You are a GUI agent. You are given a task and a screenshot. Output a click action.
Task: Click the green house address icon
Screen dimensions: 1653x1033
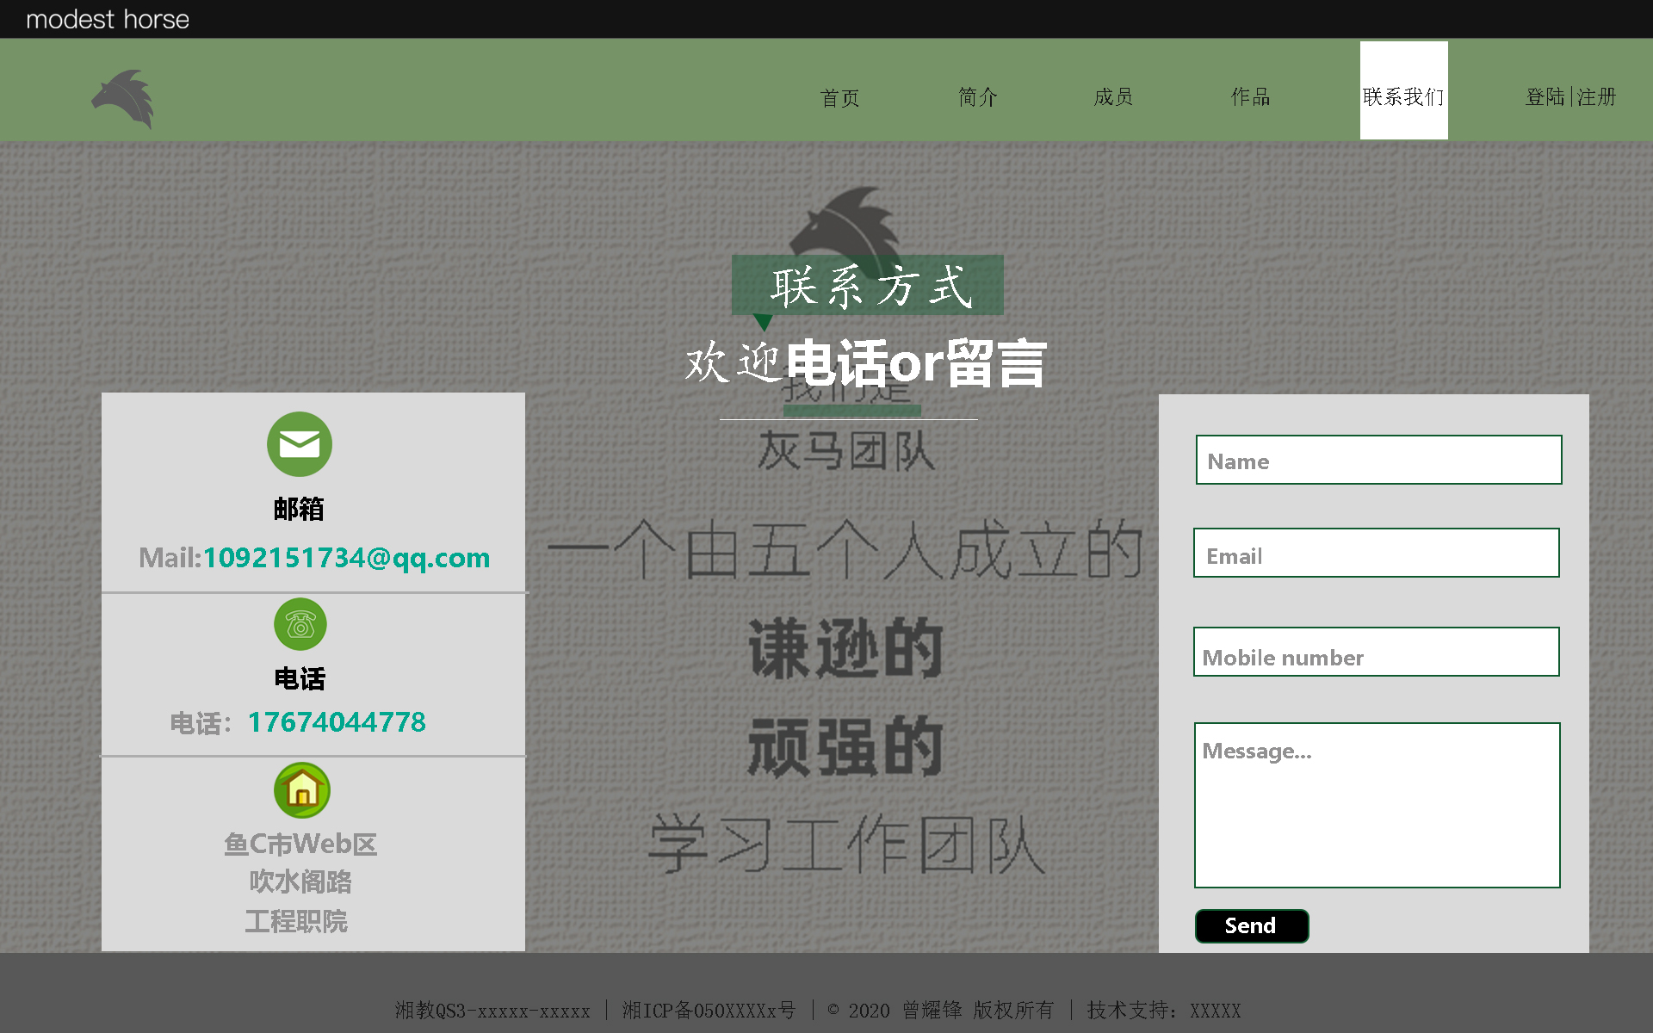pos(302,790)
